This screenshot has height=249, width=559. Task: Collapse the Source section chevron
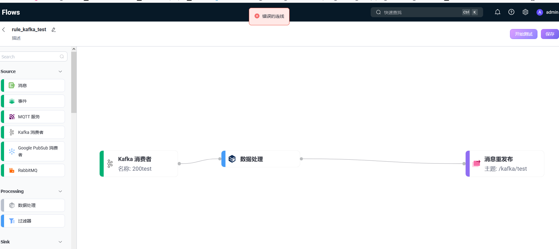coord(60,71)
